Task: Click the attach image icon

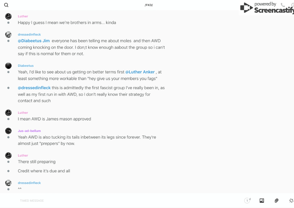Action: [x=262, y=201]
